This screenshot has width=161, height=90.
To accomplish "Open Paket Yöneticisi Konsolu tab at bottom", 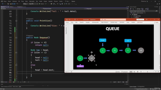I will tap(6, 86).
